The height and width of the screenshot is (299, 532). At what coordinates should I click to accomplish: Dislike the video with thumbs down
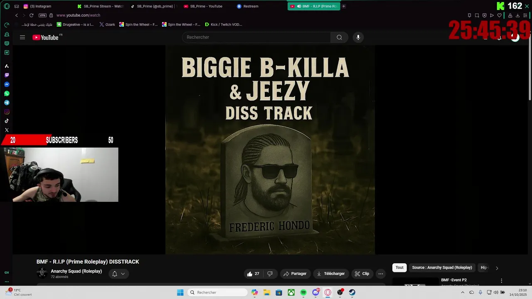[270, 274]
